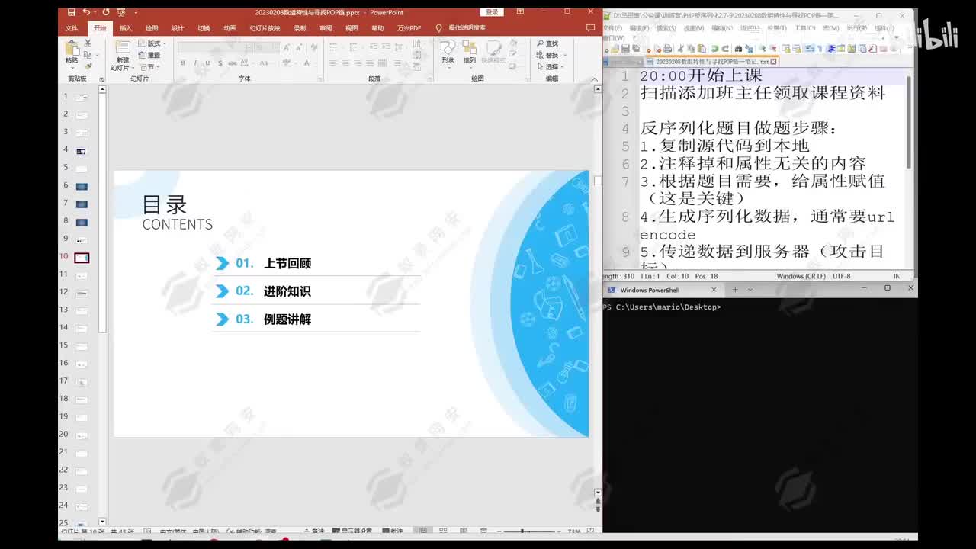The width and height of the screenshot is (976, 549).
Task: Click the slide panel scroll-down arrow
Action: point(102,521)
